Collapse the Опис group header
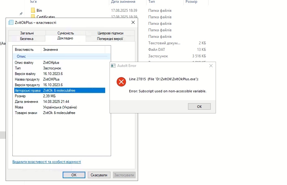This screenshot has width=287, height=185. pos(21,56)
